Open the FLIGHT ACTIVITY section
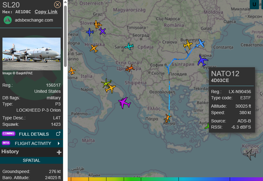 tap(32, 143)
